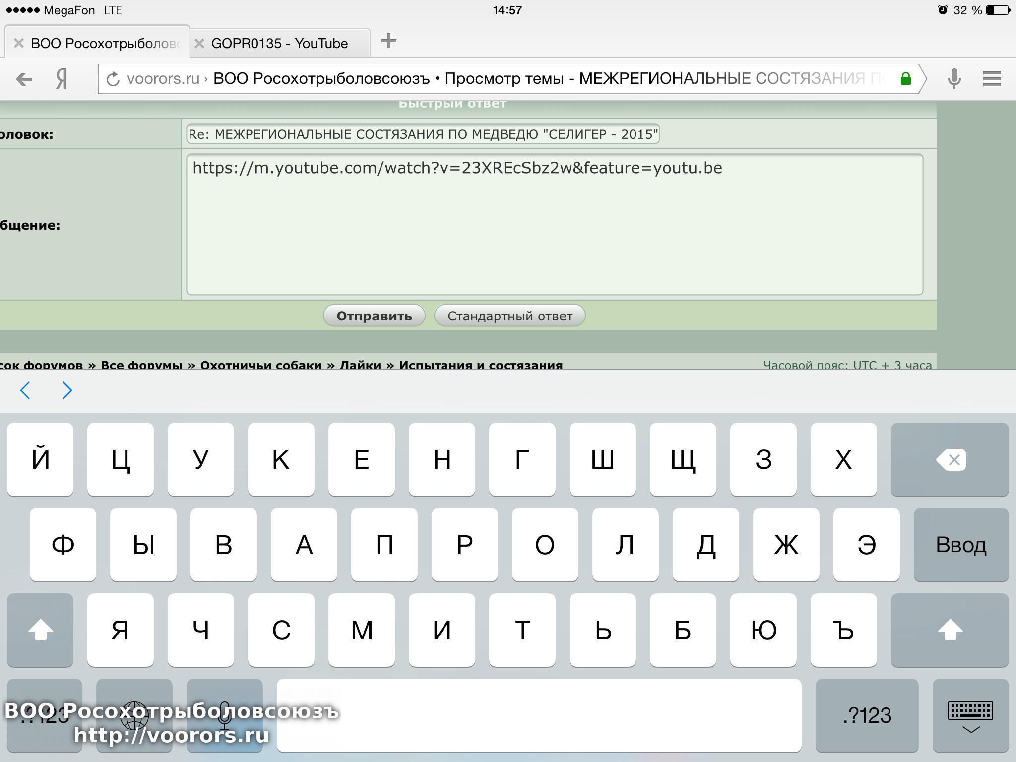Toggle the right Shift key
1016x762 pixels.
[950, 630]
